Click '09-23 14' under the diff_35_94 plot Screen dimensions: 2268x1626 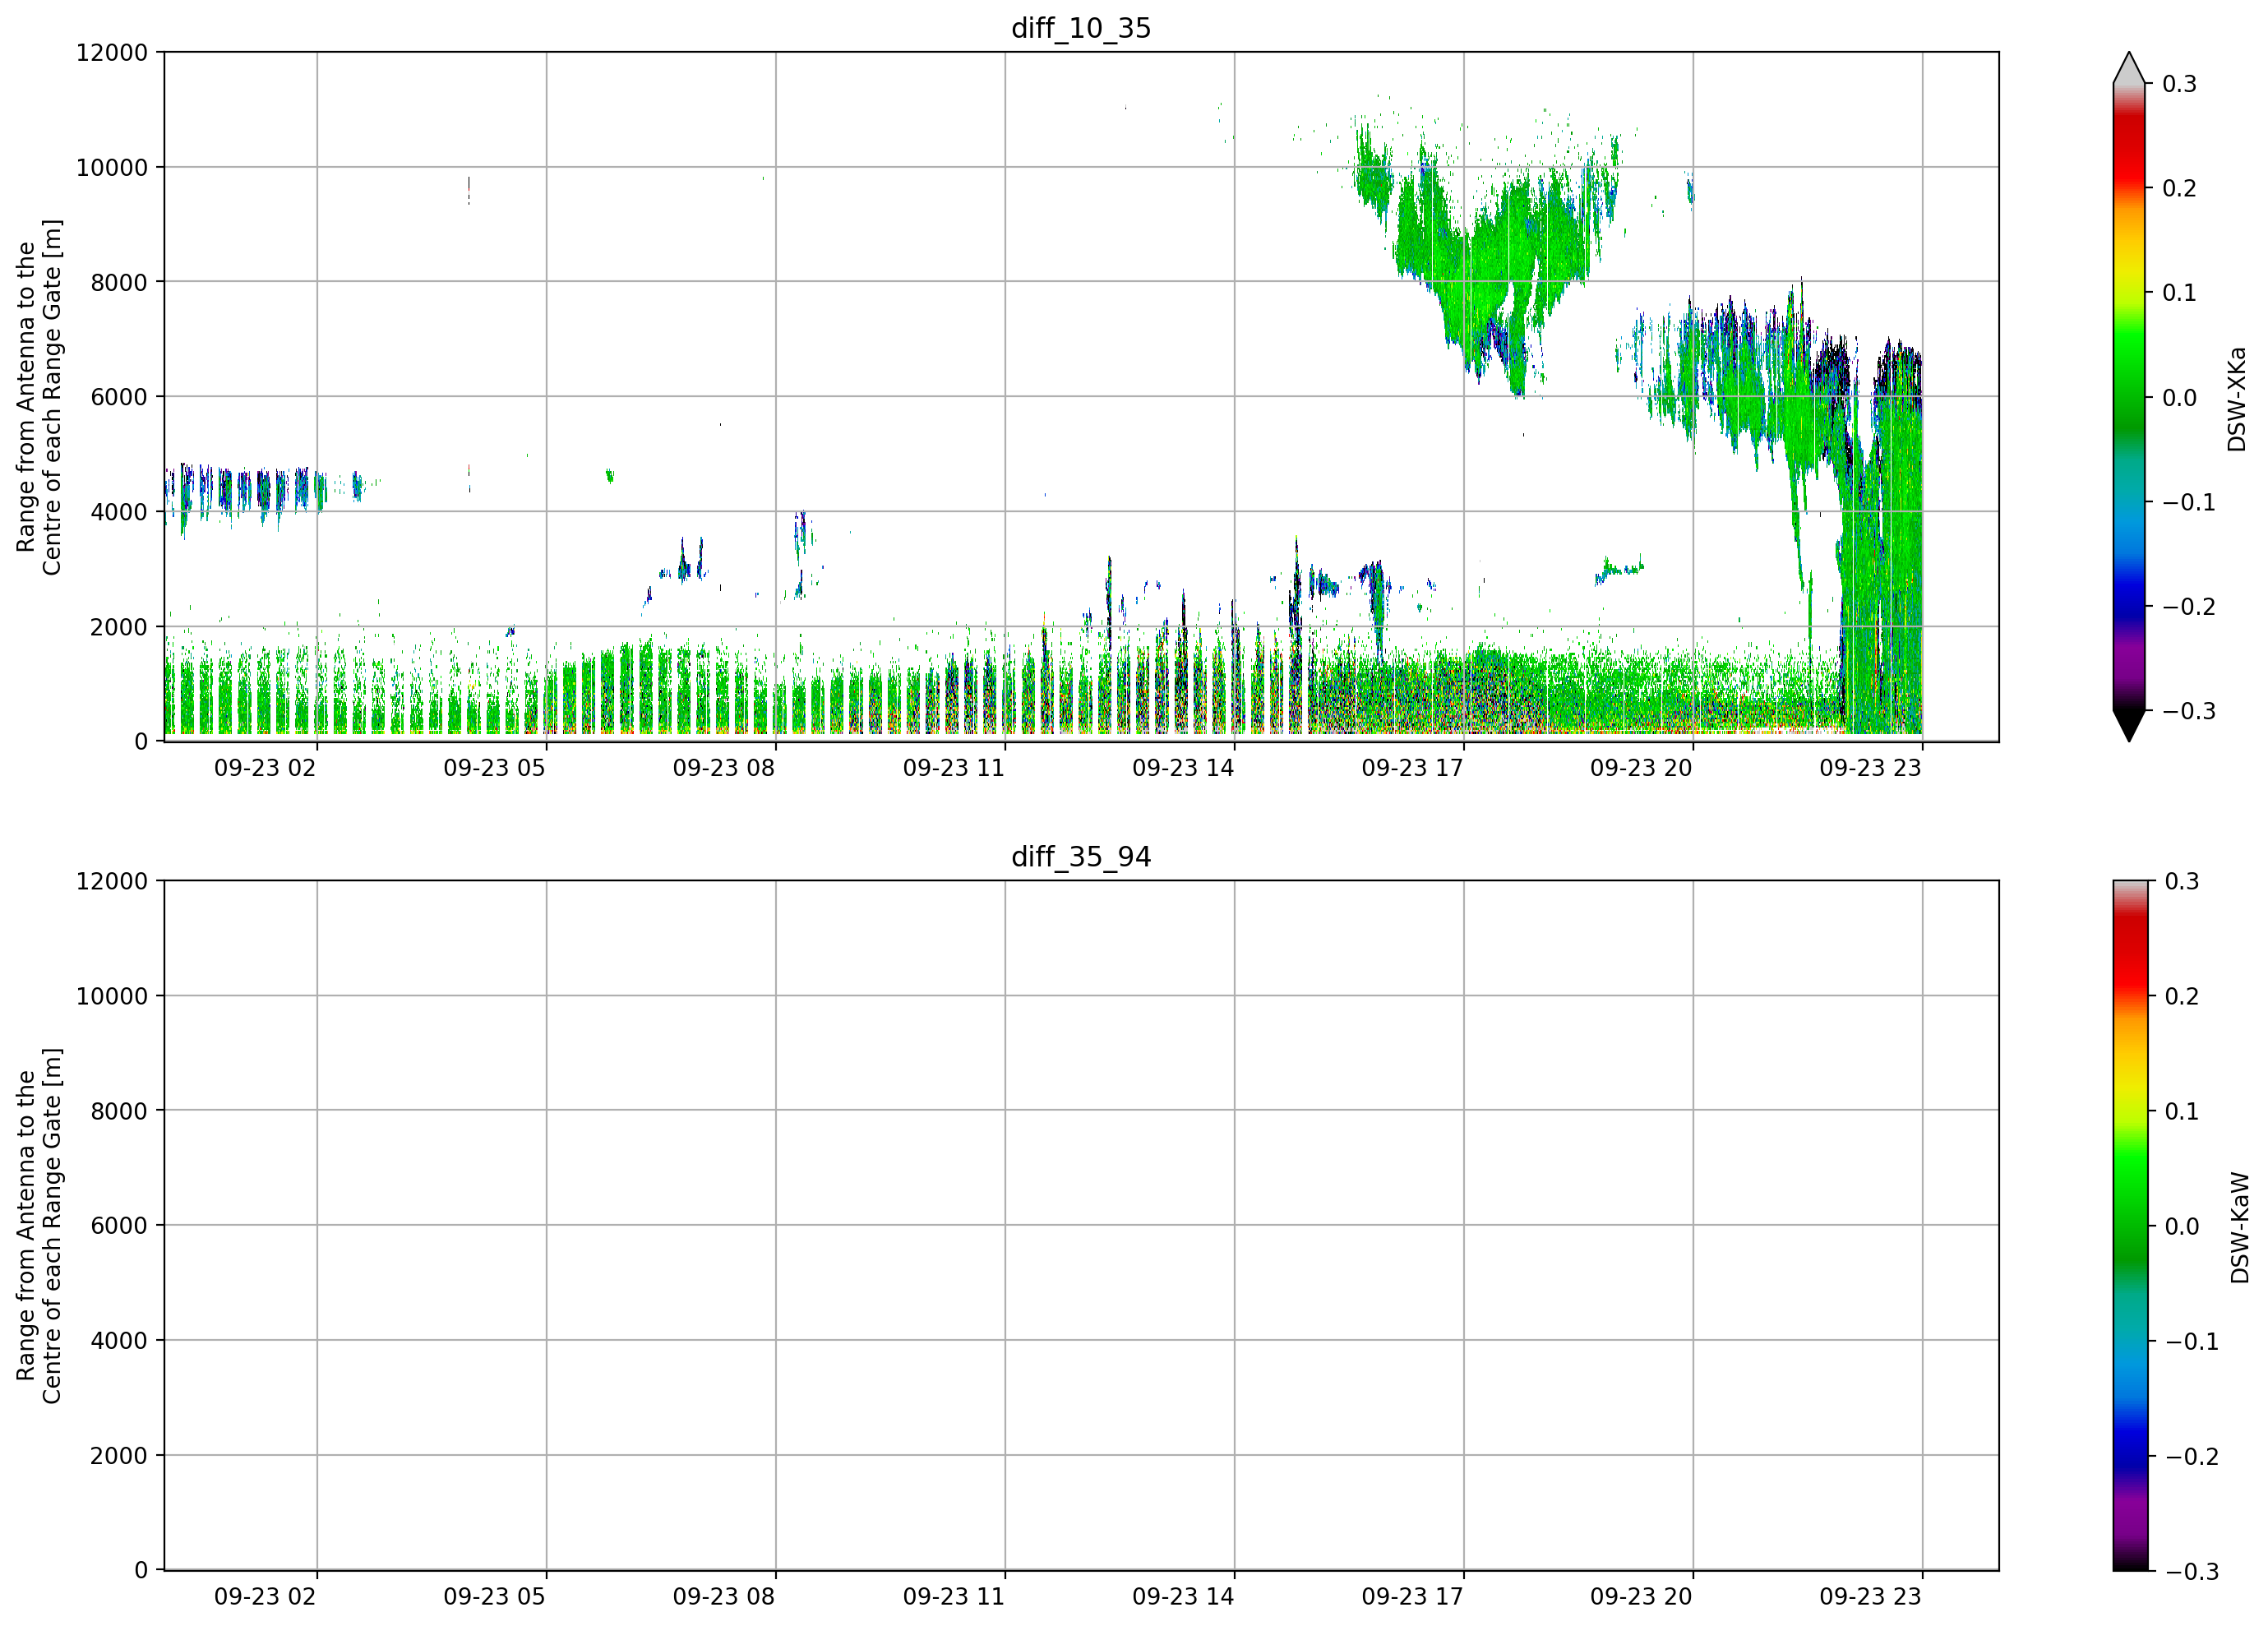pos(1183,1597)
